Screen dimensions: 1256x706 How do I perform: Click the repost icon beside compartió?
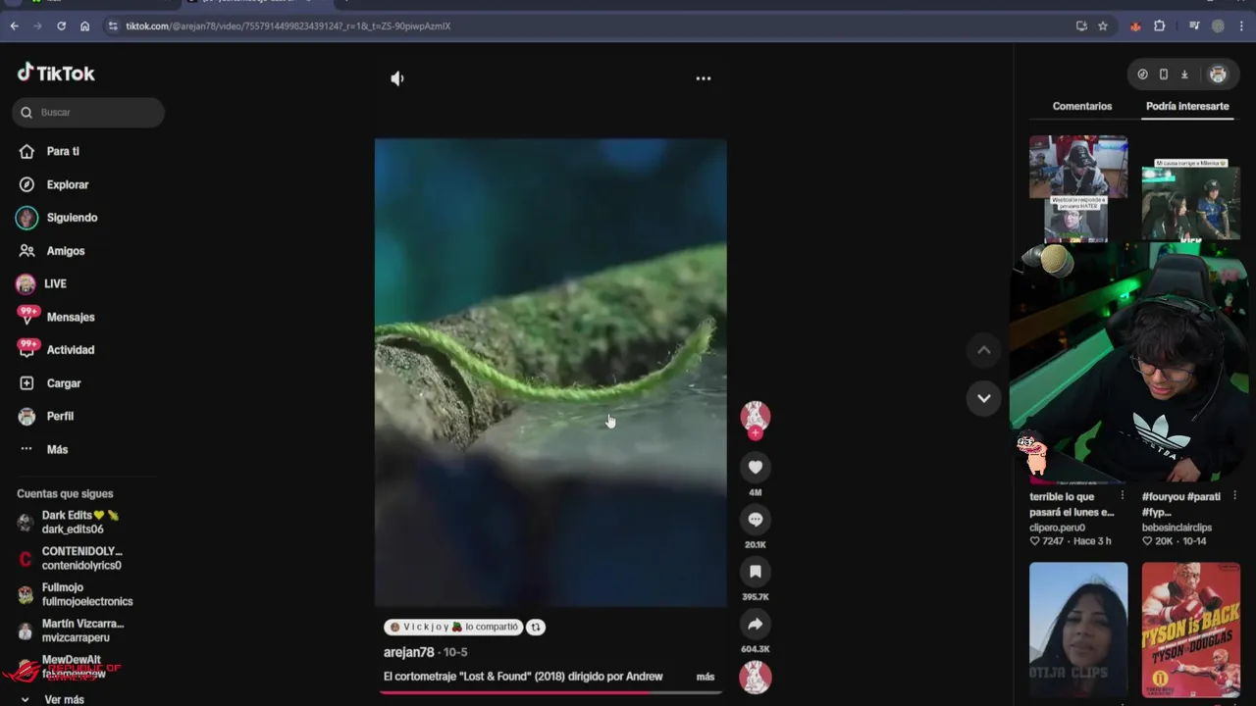click(536, 627)
